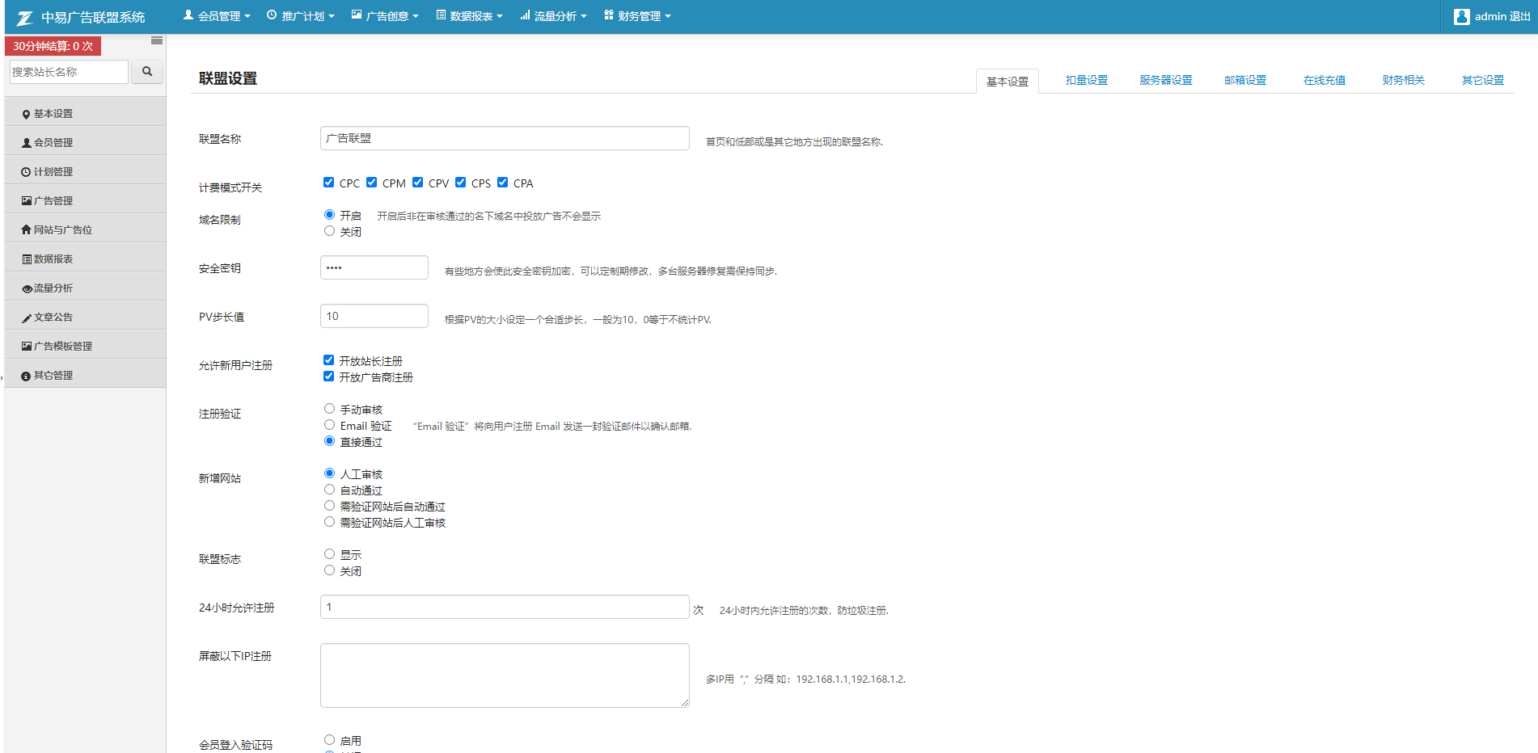Click the 安全密钥 password field
Screen dimensions: 1538x753
pyautogui.click(x=374, y=267)
